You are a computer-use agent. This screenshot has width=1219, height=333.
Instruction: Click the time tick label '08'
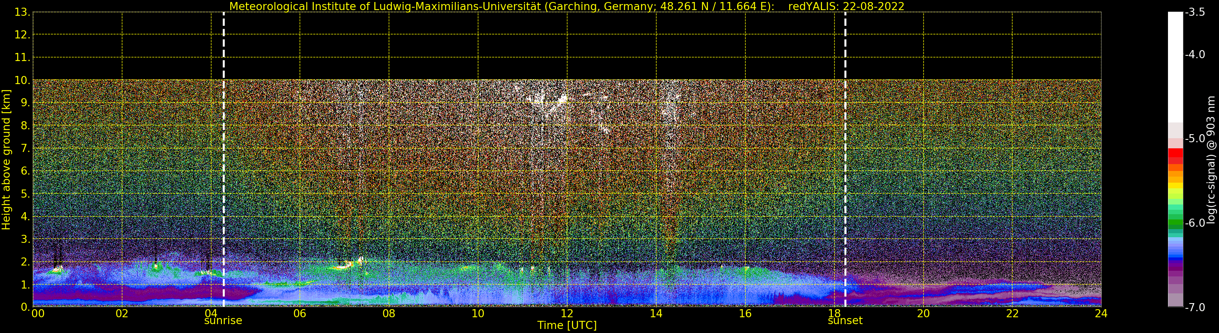[x=389, y=314]
